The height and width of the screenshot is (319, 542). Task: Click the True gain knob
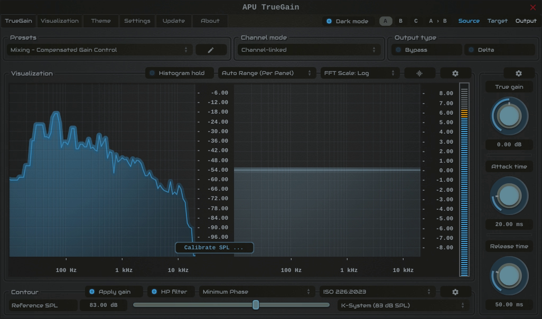coord(509,116)
